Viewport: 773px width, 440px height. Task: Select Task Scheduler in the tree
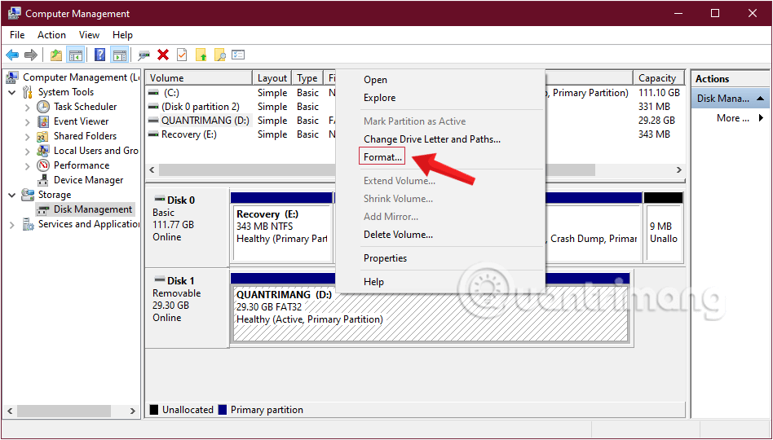coord(86,107)
